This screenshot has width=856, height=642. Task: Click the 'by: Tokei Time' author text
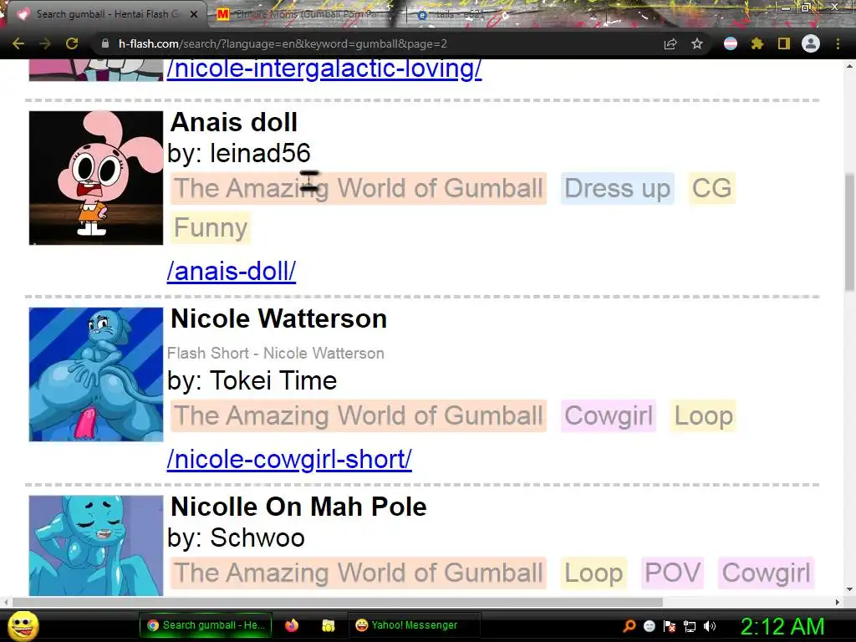(x=252, y=380)
